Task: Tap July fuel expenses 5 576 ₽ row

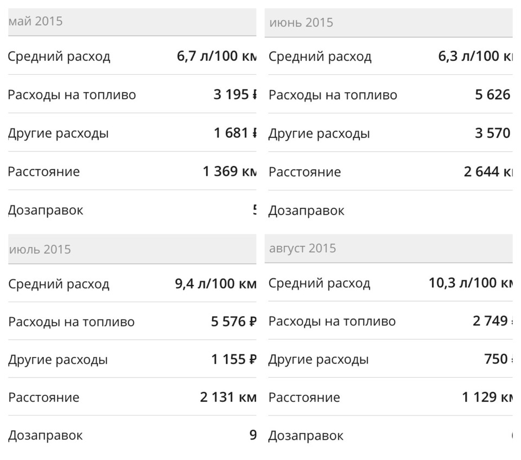Action: 132,322
